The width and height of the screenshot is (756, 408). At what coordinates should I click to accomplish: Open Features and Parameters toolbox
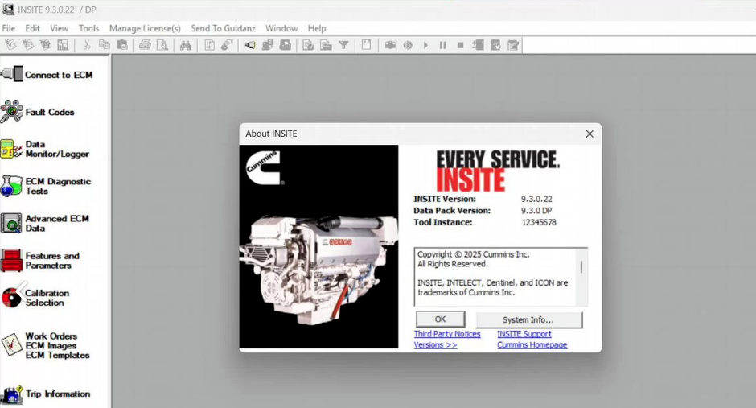[x=12, y=260]
